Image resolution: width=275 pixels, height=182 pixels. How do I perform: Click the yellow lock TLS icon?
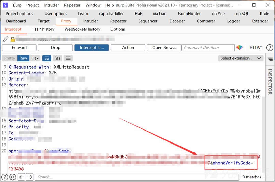(x=13, y=39)
